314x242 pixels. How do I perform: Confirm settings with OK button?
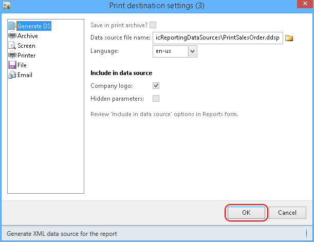coord(246,213)
